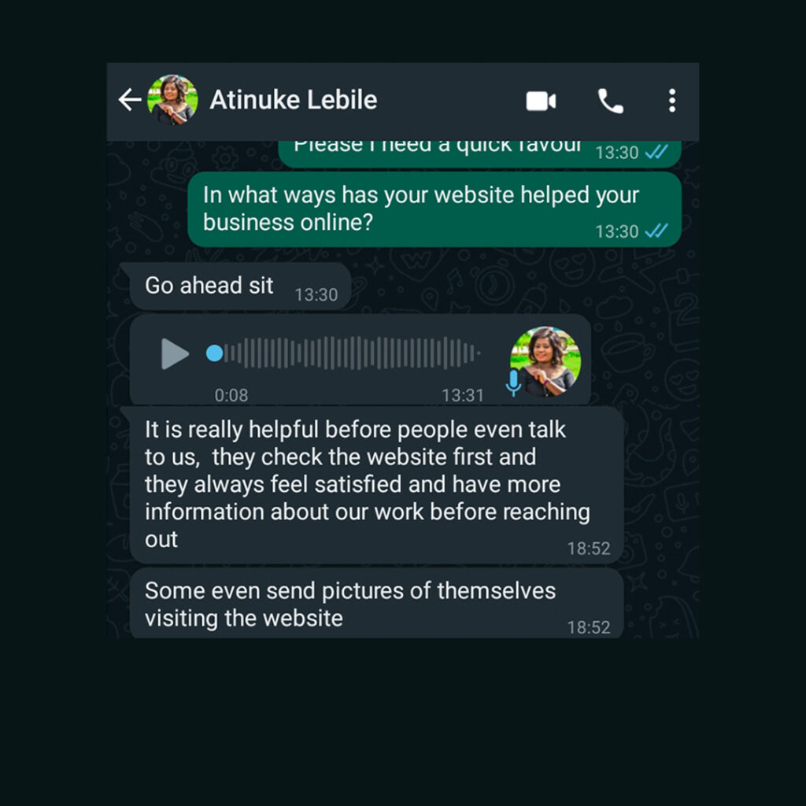The image size is (806, 806).
Task: Tap the back arrow in chat header
Action: [130, 100]
